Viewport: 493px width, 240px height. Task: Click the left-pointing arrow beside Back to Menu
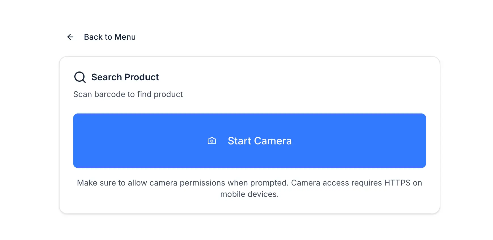pos(70,37)
